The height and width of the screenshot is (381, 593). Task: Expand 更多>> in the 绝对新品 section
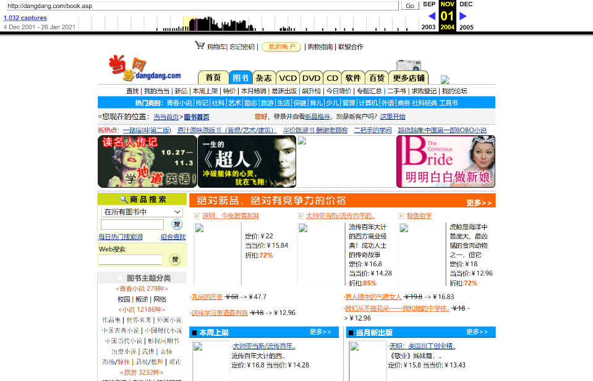(x=476, y=201)
